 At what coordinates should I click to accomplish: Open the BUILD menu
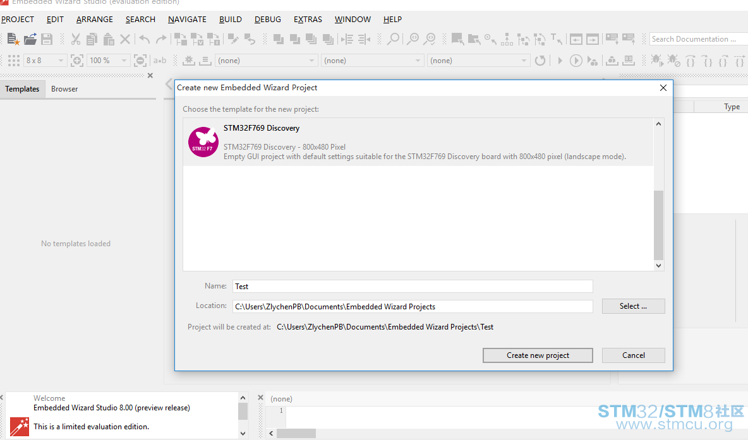[231, 20]
